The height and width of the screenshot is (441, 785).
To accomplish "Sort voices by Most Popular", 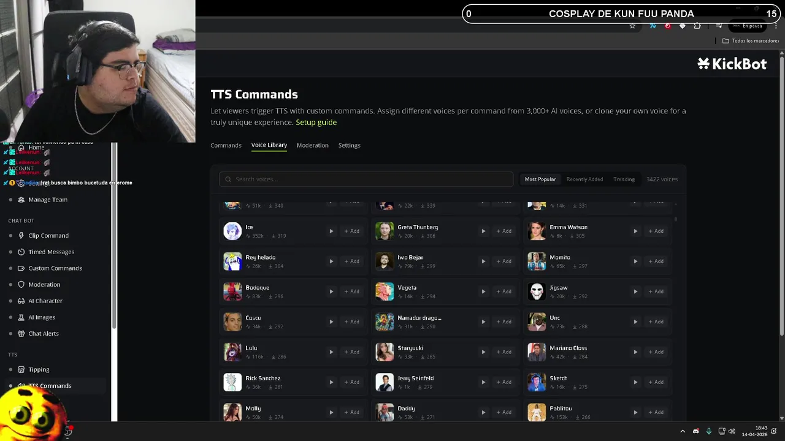I will tap(540, 179).
